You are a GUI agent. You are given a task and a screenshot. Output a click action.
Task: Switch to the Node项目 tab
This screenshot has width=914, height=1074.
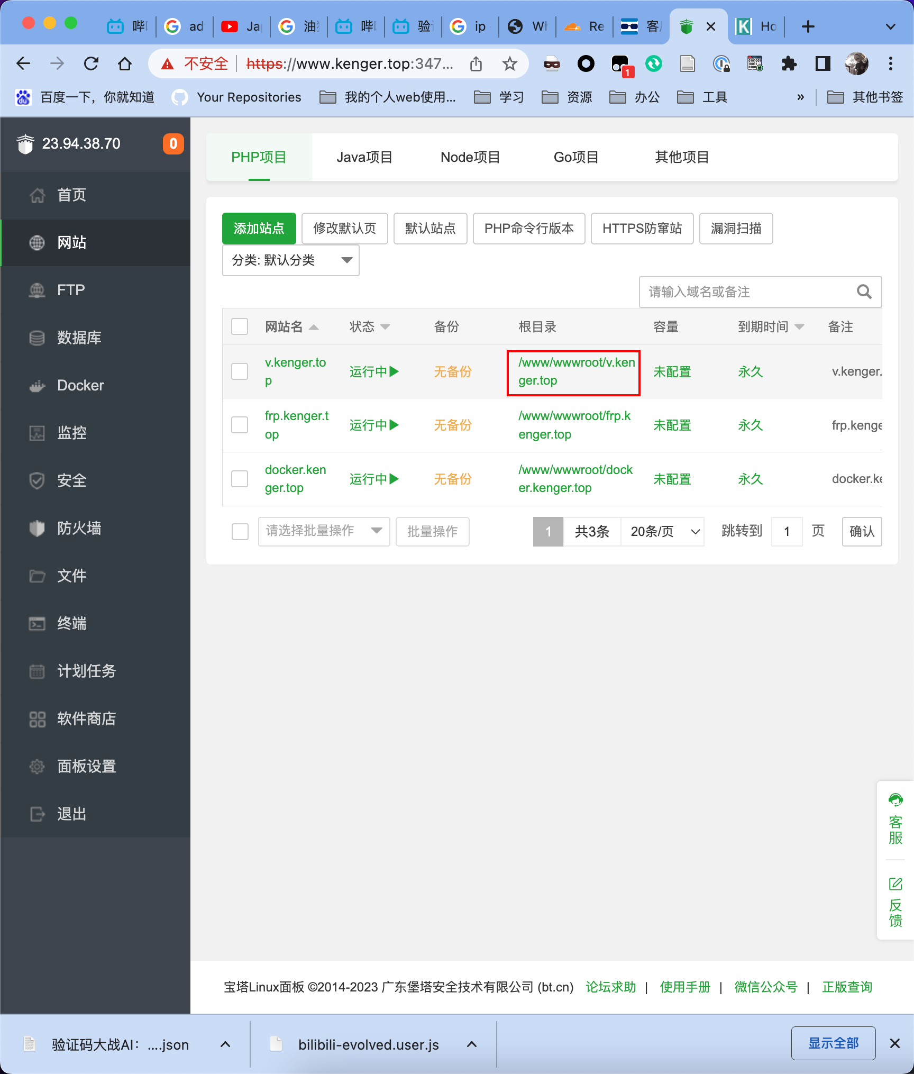[x=470, y=157]
